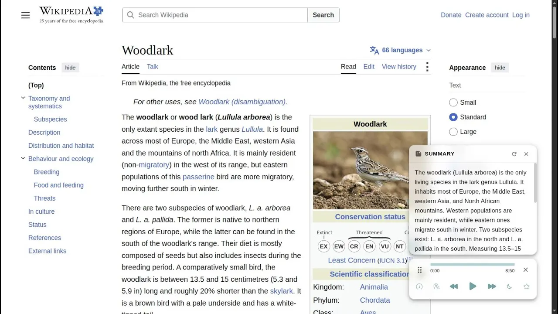Click the magnifier icon in search box
558x314 pixels.
[130, 15]
